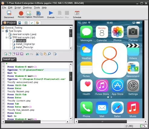Viewport: 149px width, 129px height.
Task: Tap the Calendar icon showing Monday 8
Action: pyautogui.click(x=102, y=32)
